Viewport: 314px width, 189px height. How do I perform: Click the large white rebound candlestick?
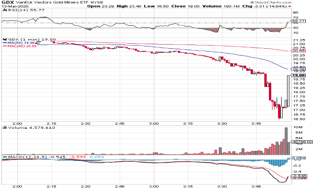click(288, 91)
